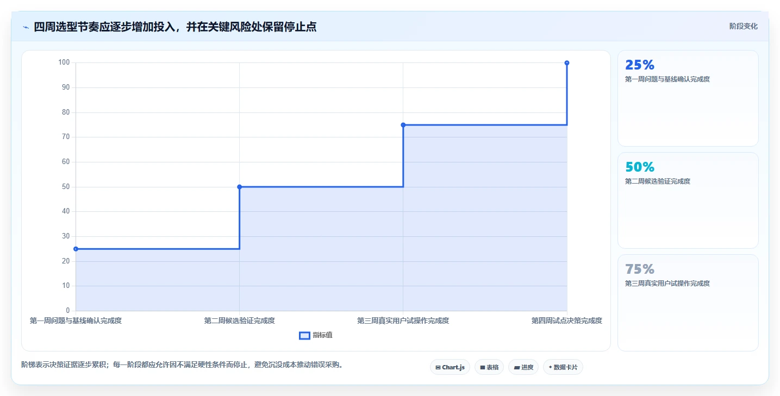Select the 数据卡片 tag button
This screenshot has width=780, height=396.
pos(563,367)
